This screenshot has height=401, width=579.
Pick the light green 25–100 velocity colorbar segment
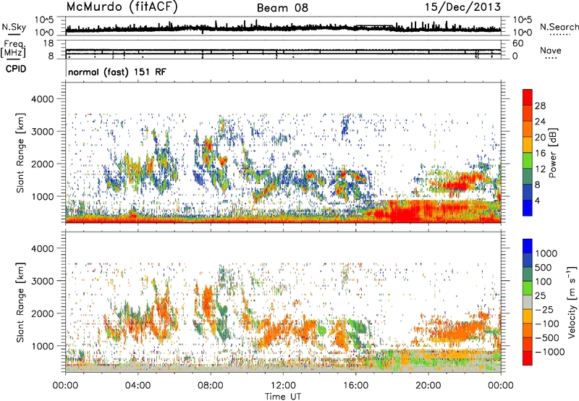click(x=528, y=288)
